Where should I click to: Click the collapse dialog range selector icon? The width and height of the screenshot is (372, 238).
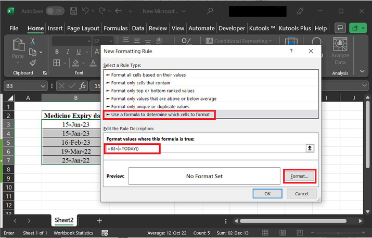[310, 148]
